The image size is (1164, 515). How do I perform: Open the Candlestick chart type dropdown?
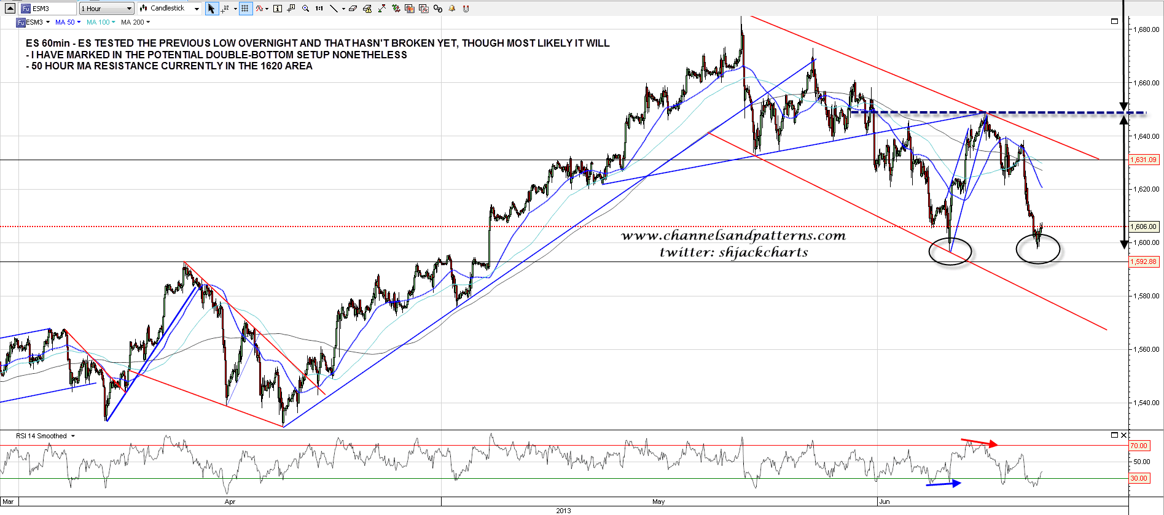[x=169, y=9]
